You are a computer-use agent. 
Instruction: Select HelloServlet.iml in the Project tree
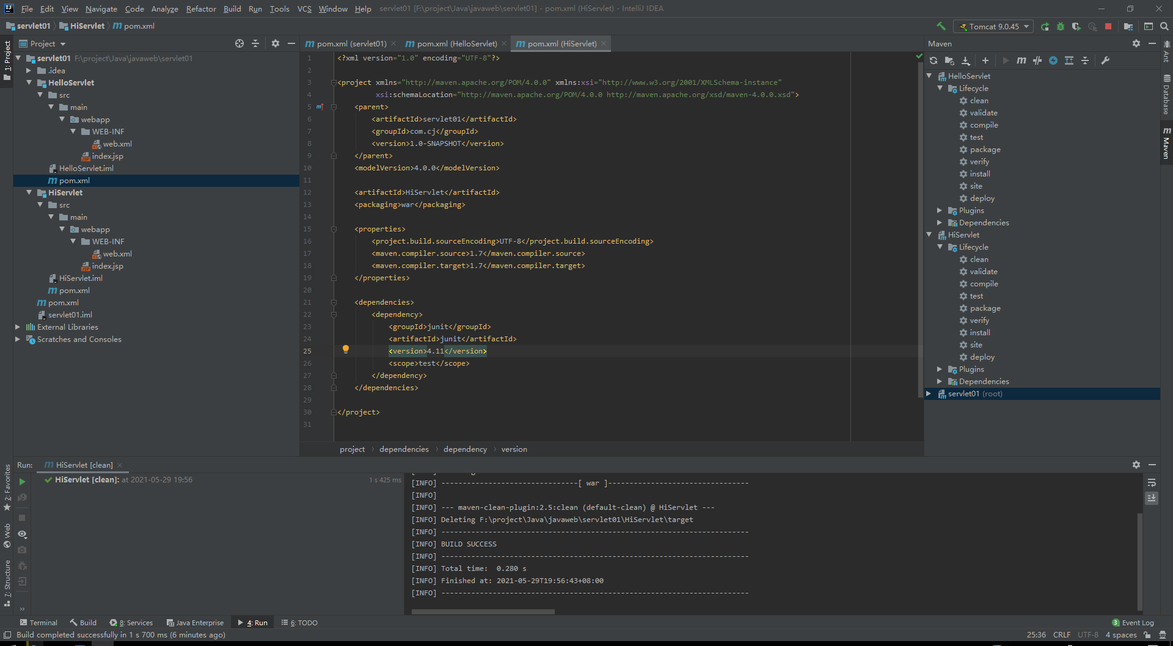(x=86, y=168)
